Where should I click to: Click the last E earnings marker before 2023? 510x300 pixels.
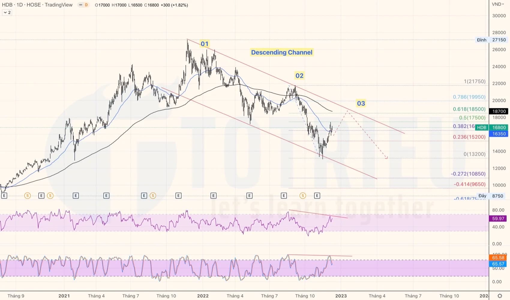(x=317, y=195)
